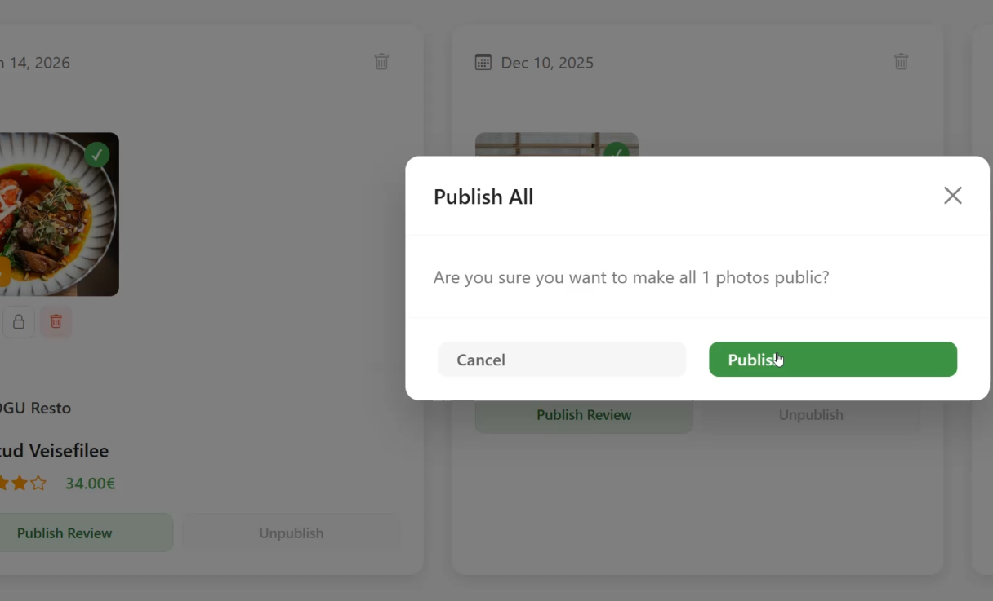Confirm by clicking Publish in the dialog
The width and height of the screenshot is (993, 601).
(832, 359)
